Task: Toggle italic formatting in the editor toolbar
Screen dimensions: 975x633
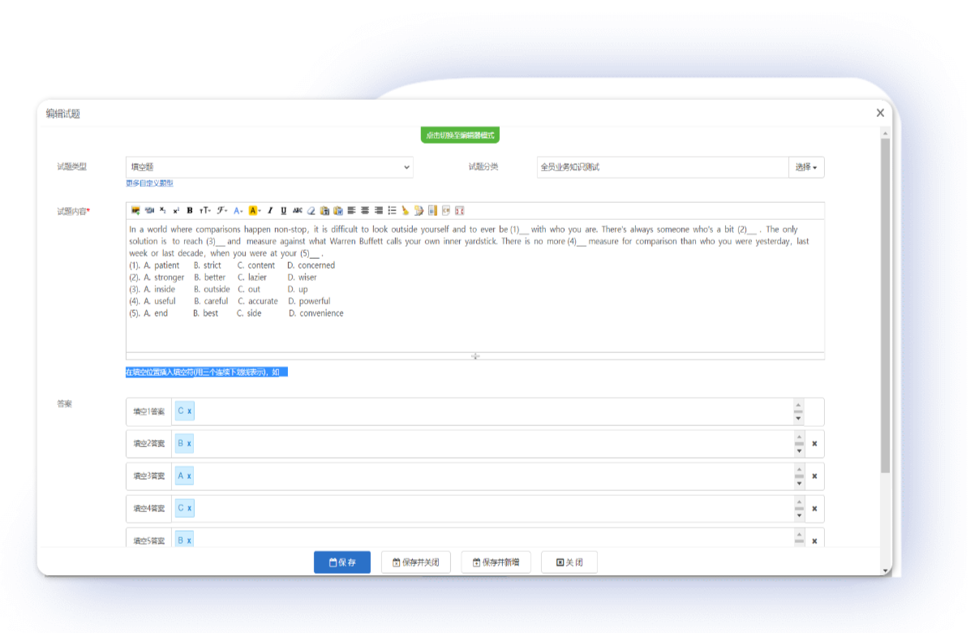Action: pos(270,211)
